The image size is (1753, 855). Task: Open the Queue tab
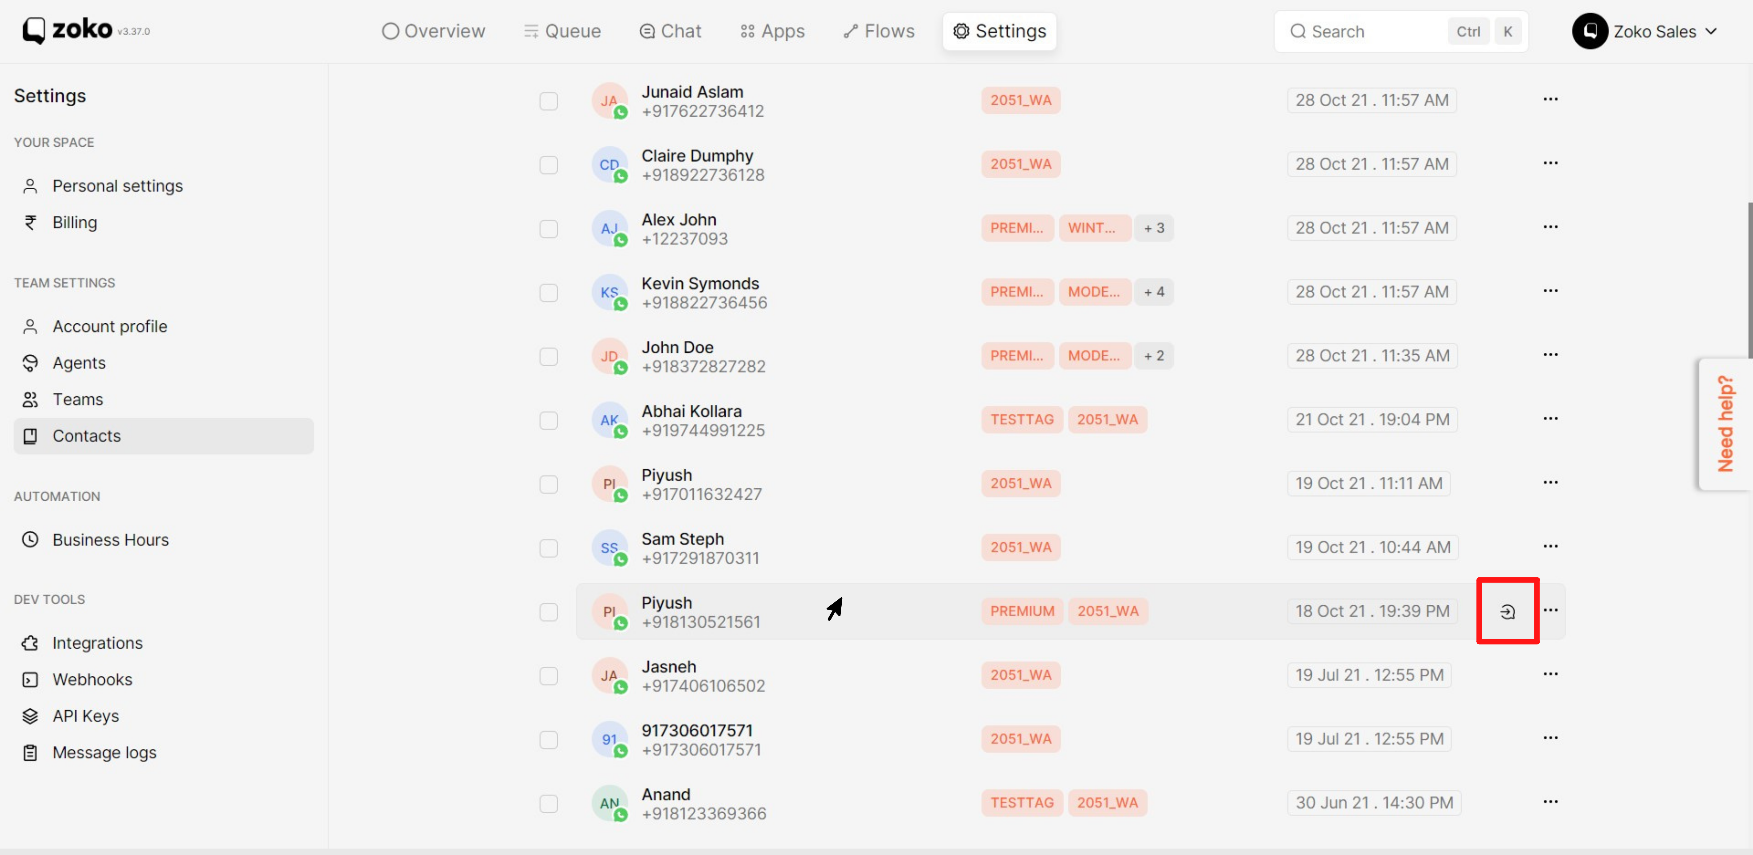562,31
